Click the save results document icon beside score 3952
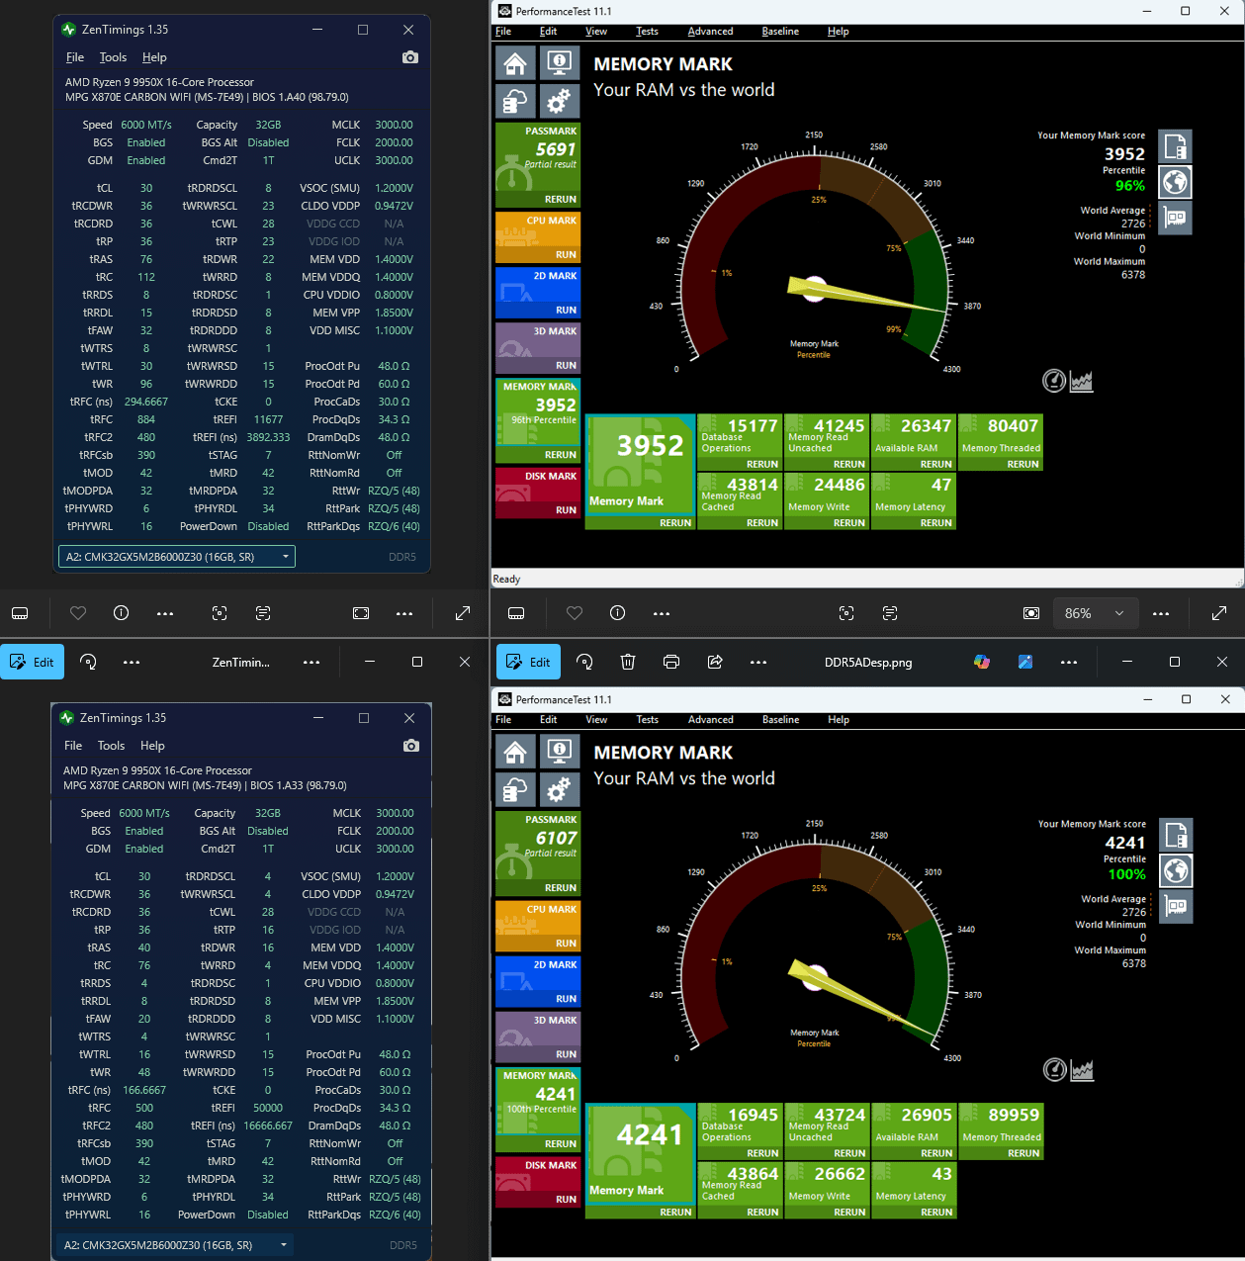 point(1175,146)
